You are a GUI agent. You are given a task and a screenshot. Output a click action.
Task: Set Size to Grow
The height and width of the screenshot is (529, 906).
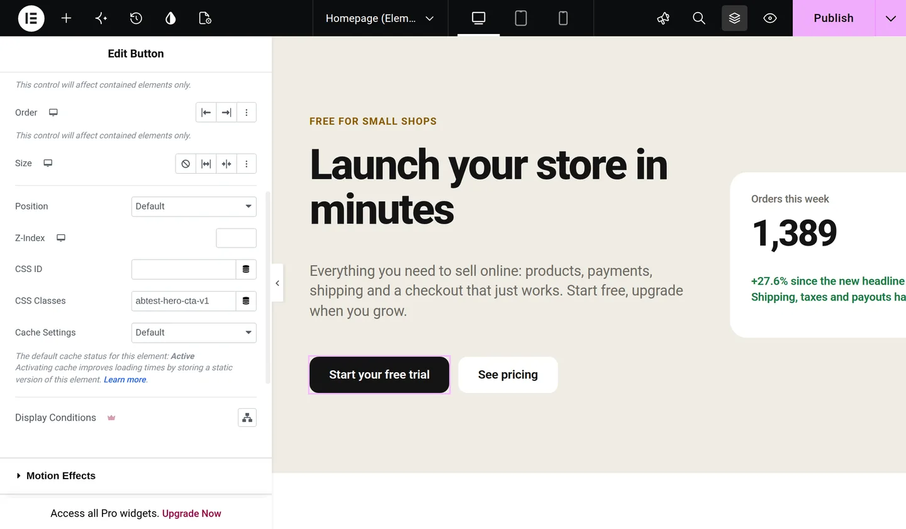point(206,164)
